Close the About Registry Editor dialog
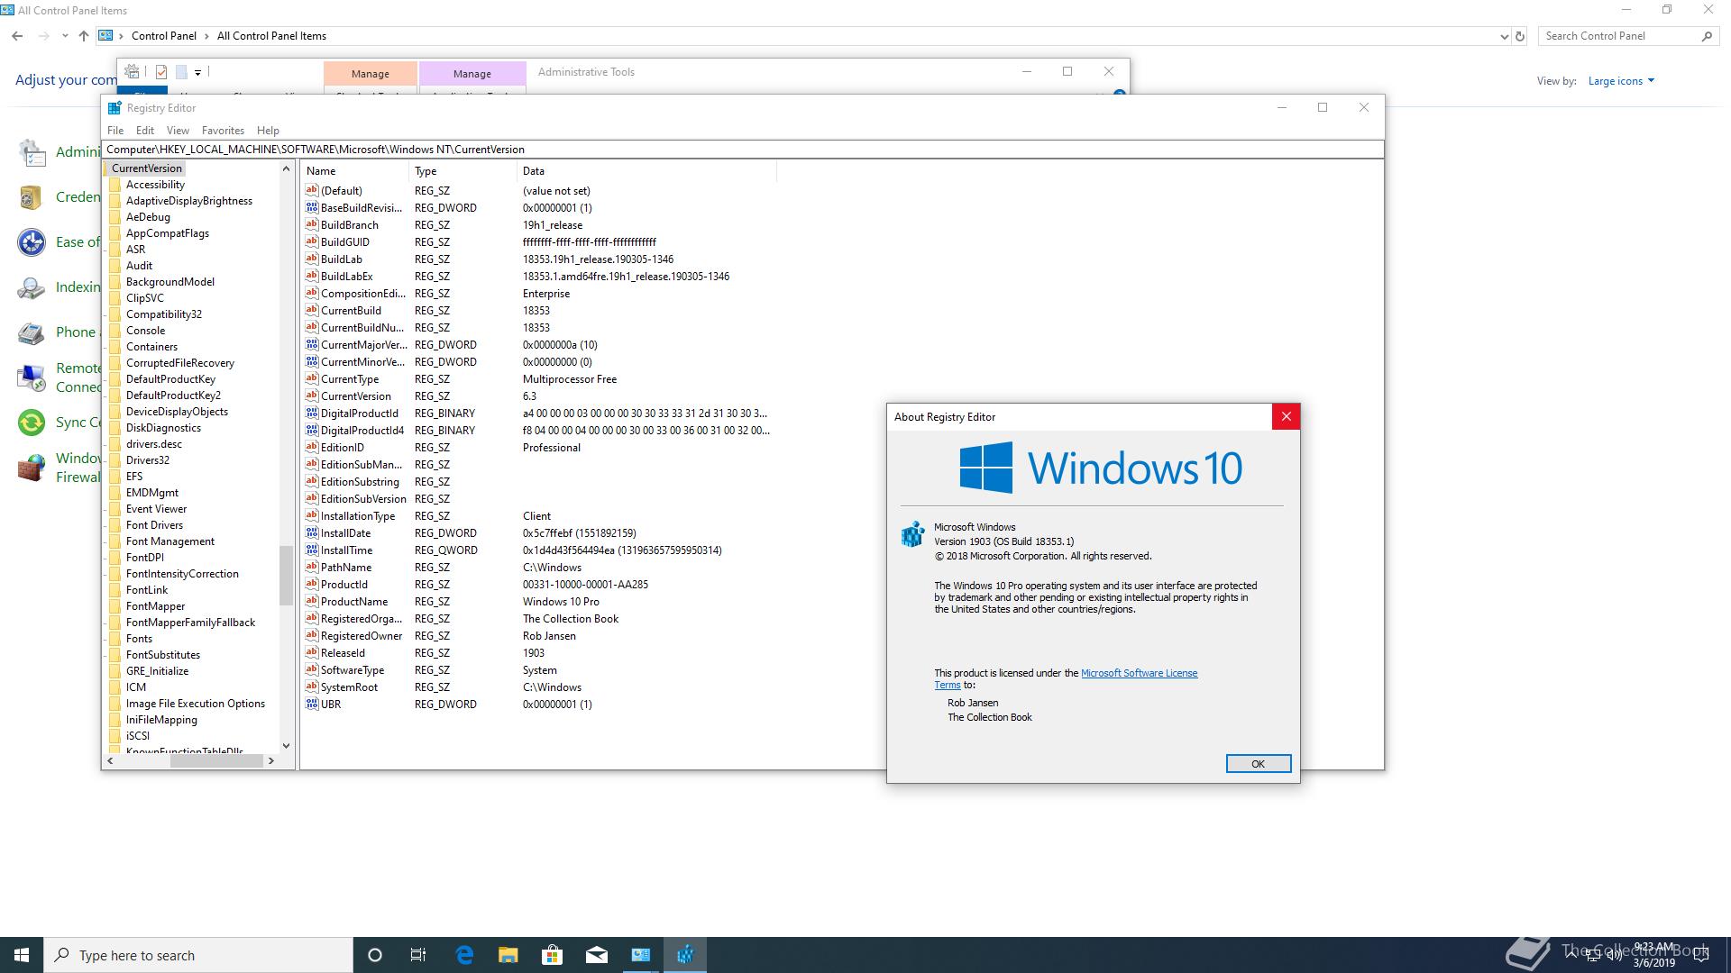Image resolution: width=1731 pixels, height=973 pixels. pyautogui.click(x=1287, y=416)
